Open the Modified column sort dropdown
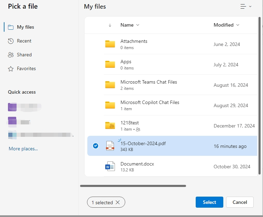This screenshot has height=217, width=263. [226, 25]
